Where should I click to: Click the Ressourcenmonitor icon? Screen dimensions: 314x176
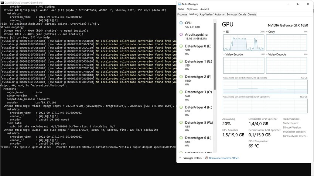(x=207, y=158)
